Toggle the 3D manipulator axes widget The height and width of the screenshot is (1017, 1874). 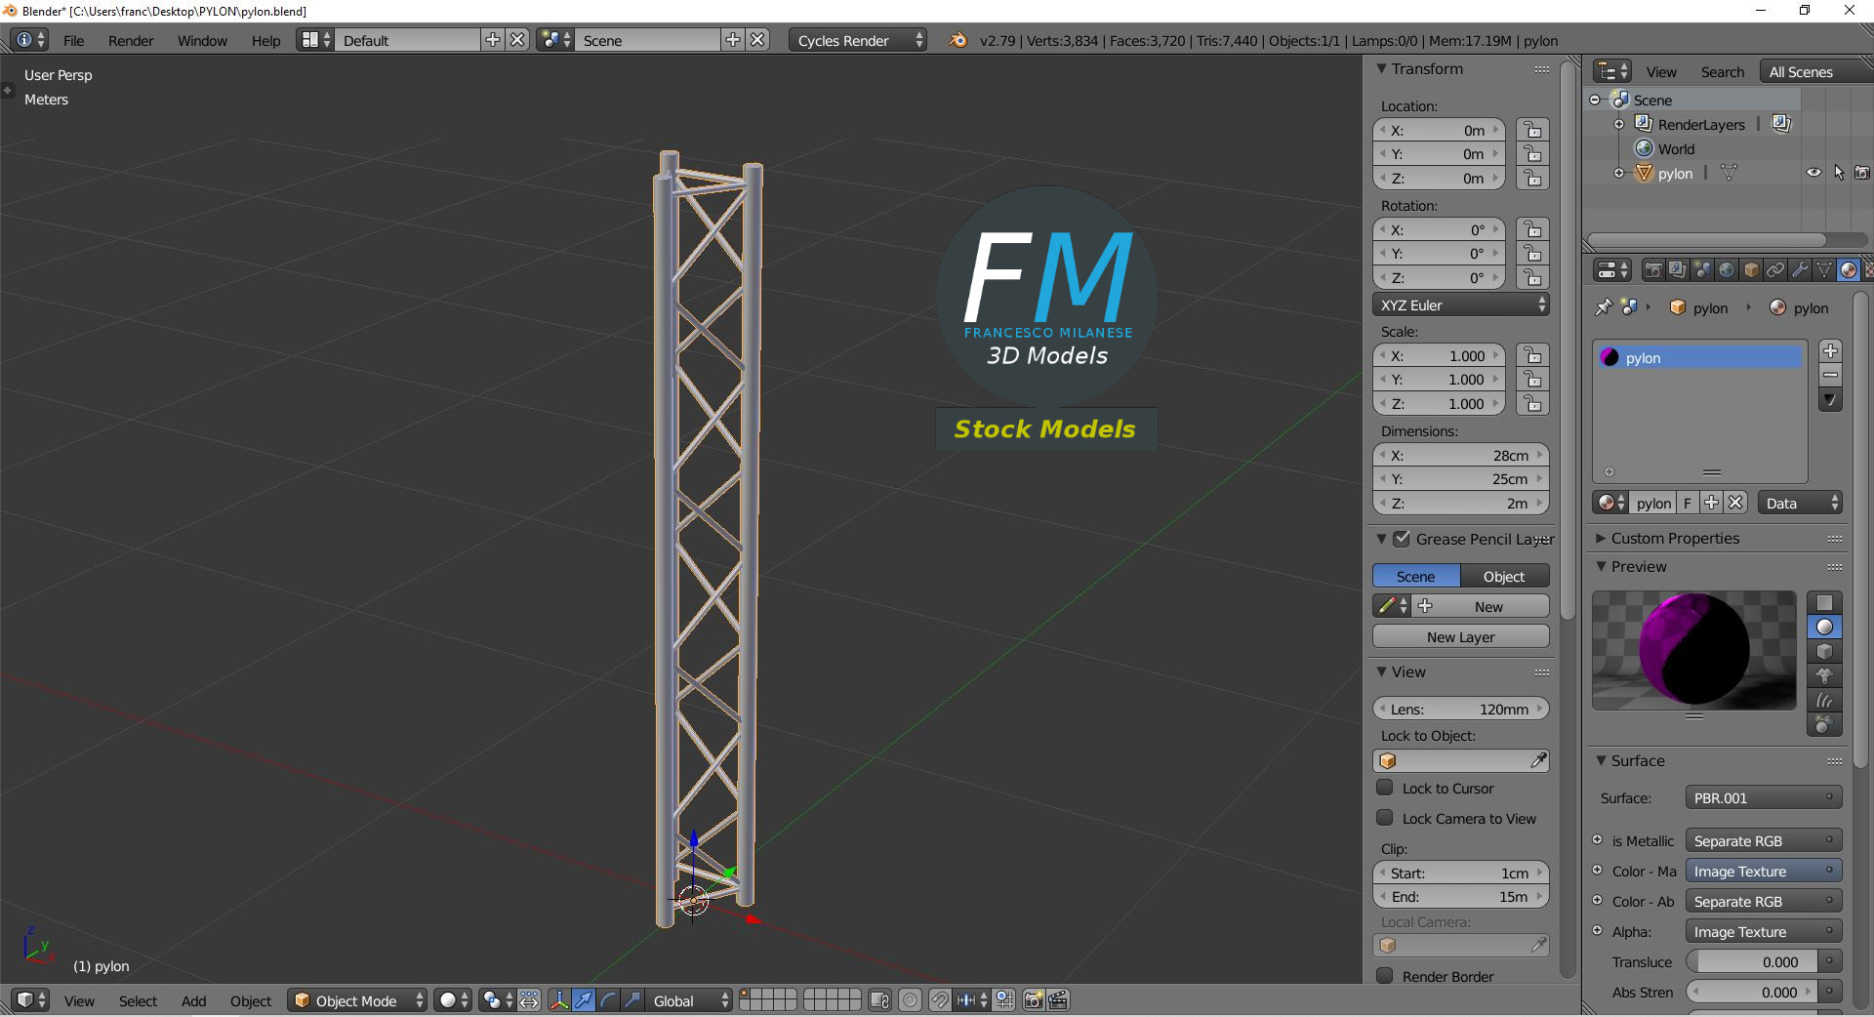pos(559,1000)
